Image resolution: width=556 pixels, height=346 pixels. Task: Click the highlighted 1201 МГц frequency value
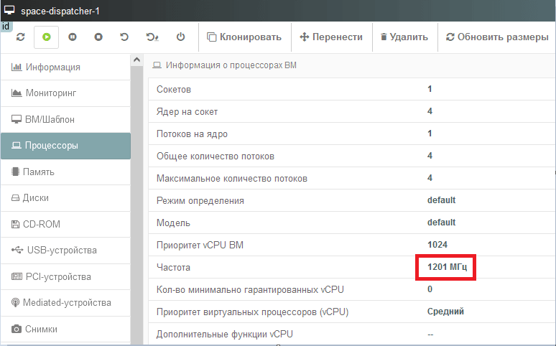coord(447,267)
